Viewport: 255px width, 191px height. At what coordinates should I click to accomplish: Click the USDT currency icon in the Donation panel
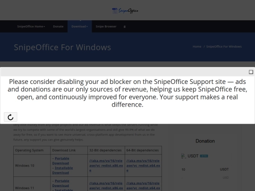[x=184, y=156]
